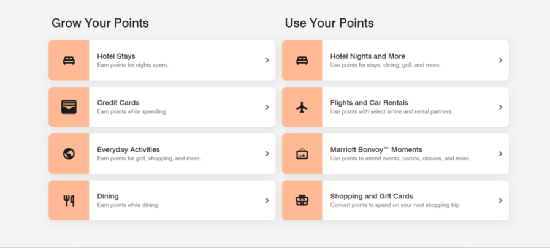Click the 'Earn points while dining' description
550x248 pixels.
tap(127, 205)
